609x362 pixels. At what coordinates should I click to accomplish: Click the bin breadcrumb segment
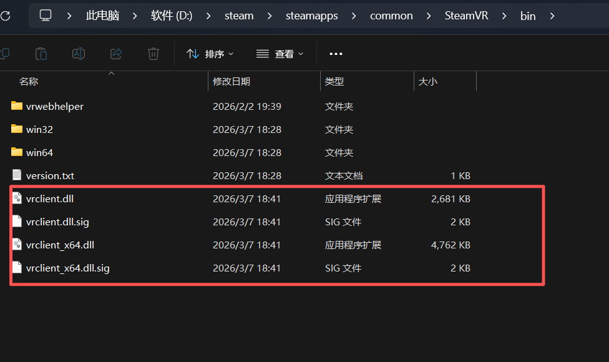[x=528, y=16]
